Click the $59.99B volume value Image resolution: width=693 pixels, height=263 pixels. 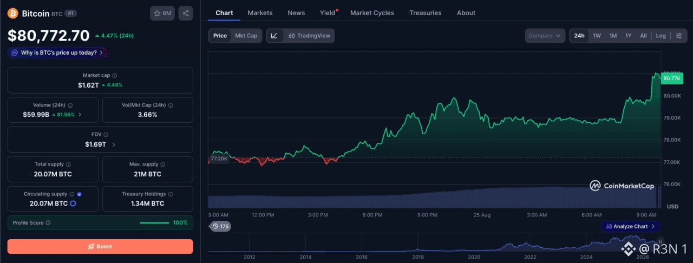(x=36, y=115)
